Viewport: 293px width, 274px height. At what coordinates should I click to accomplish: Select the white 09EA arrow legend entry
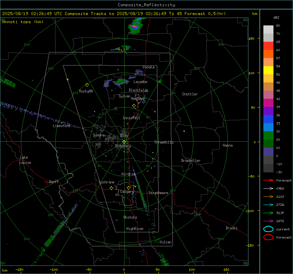(268, 188)
